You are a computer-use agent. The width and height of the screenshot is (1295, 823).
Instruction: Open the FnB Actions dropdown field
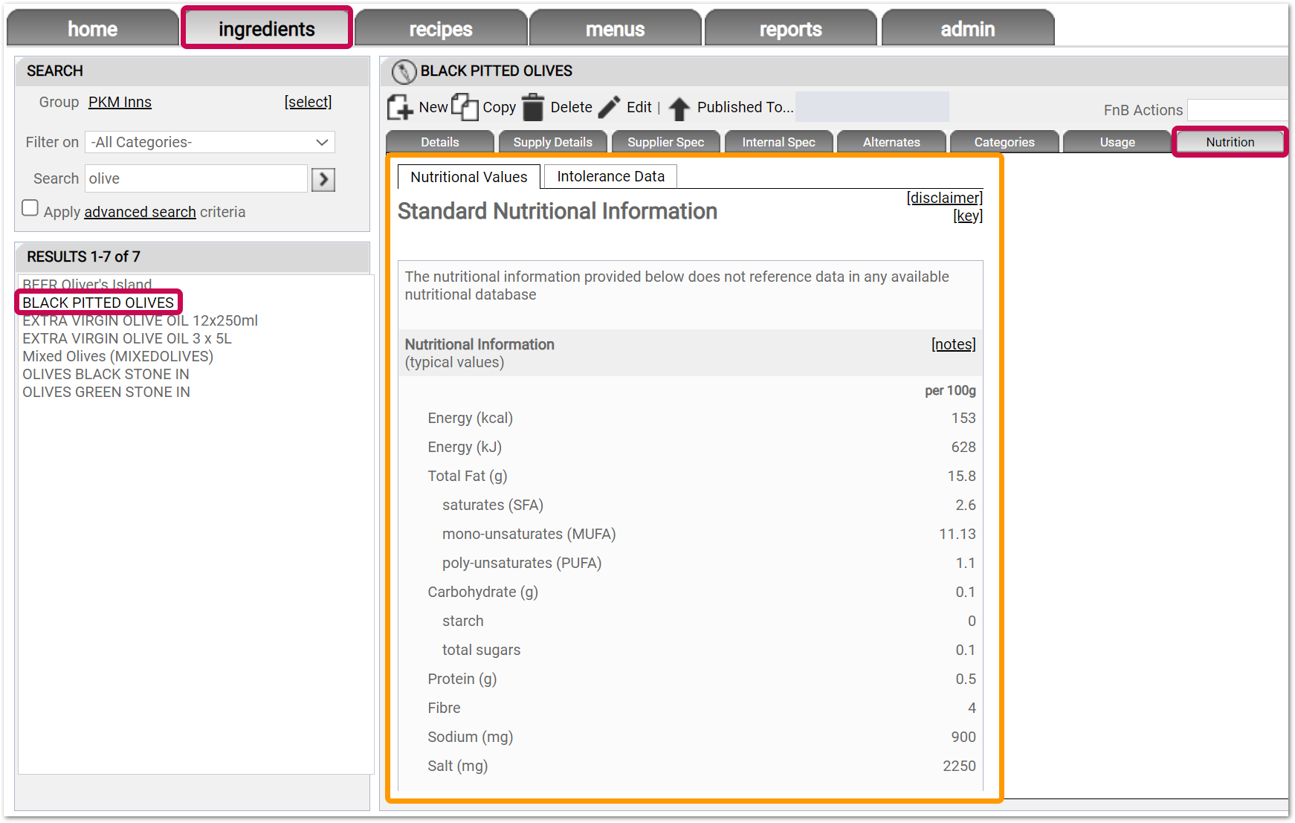pyautogui.click(x=1238, y=110)
